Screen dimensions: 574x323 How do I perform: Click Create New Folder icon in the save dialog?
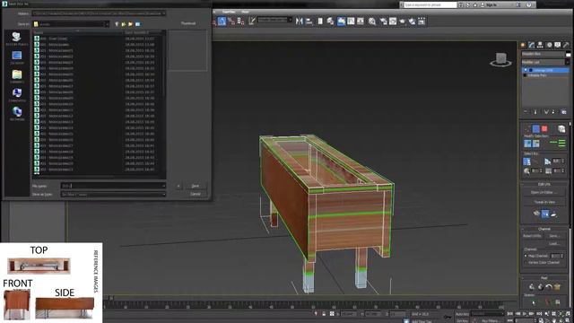click(130, 24)
